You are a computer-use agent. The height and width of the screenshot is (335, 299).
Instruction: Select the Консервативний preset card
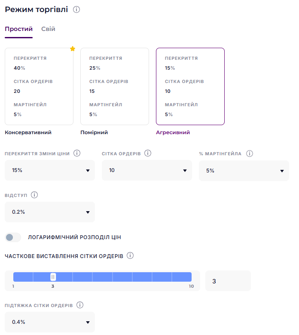click(x=39, y=86)
